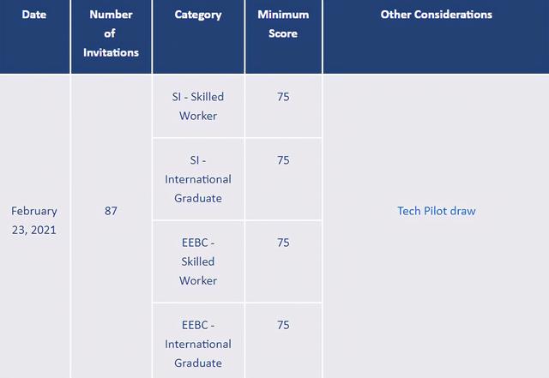549x378 pixels.
Task: Click the 87 invitations cell
Action: 111,211
